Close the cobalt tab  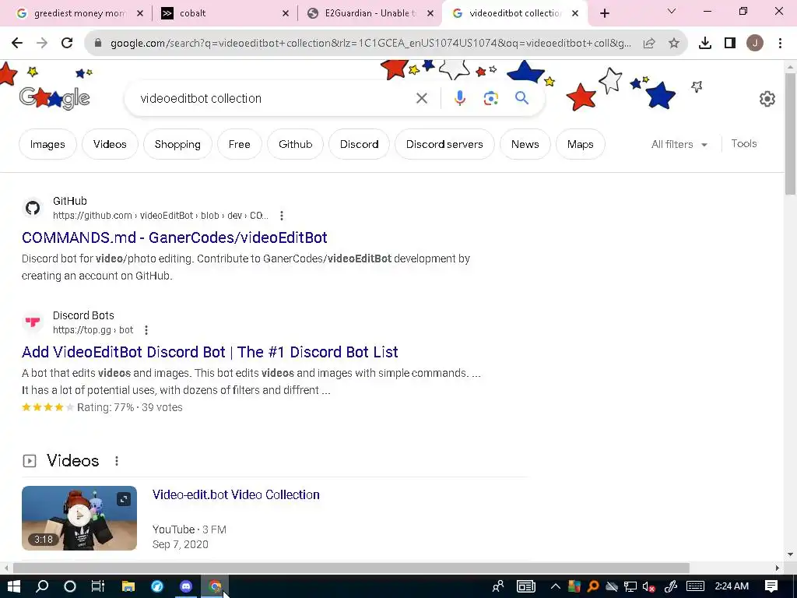click(x=286, y=13)
